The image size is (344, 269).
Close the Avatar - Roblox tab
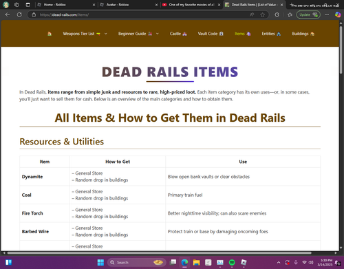tap(156, 5)
